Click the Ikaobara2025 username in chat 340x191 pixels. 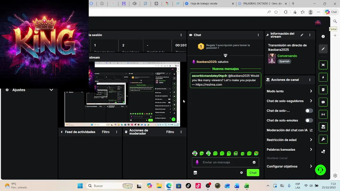coord(206,62)
